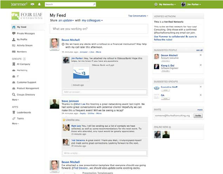Open the 'an update' share type dropdown
This screenshot has height=174, width=223.
(x=66, y=20)
